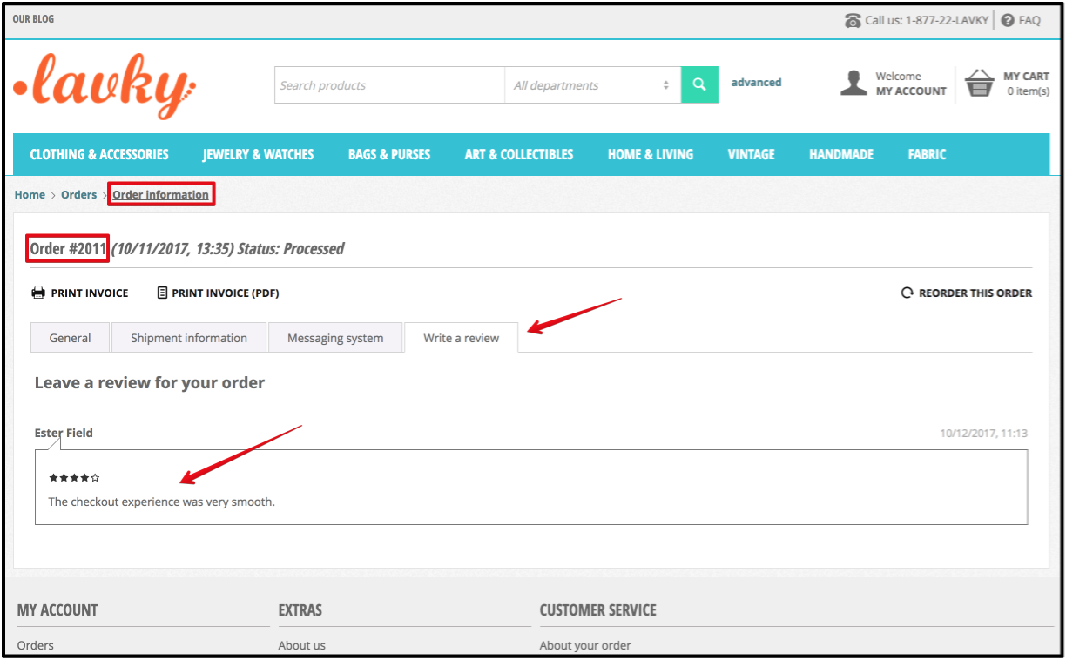
Task: Click the reorder refresh icon
Action: [907, 293]
